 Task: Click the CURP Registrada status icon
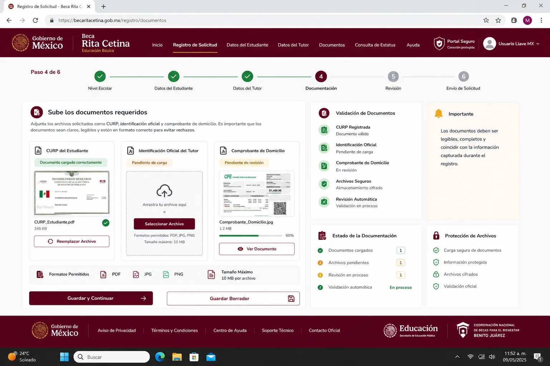point(324,130)
